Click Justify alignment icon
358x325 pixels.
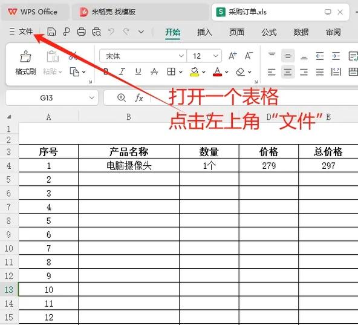320,72
